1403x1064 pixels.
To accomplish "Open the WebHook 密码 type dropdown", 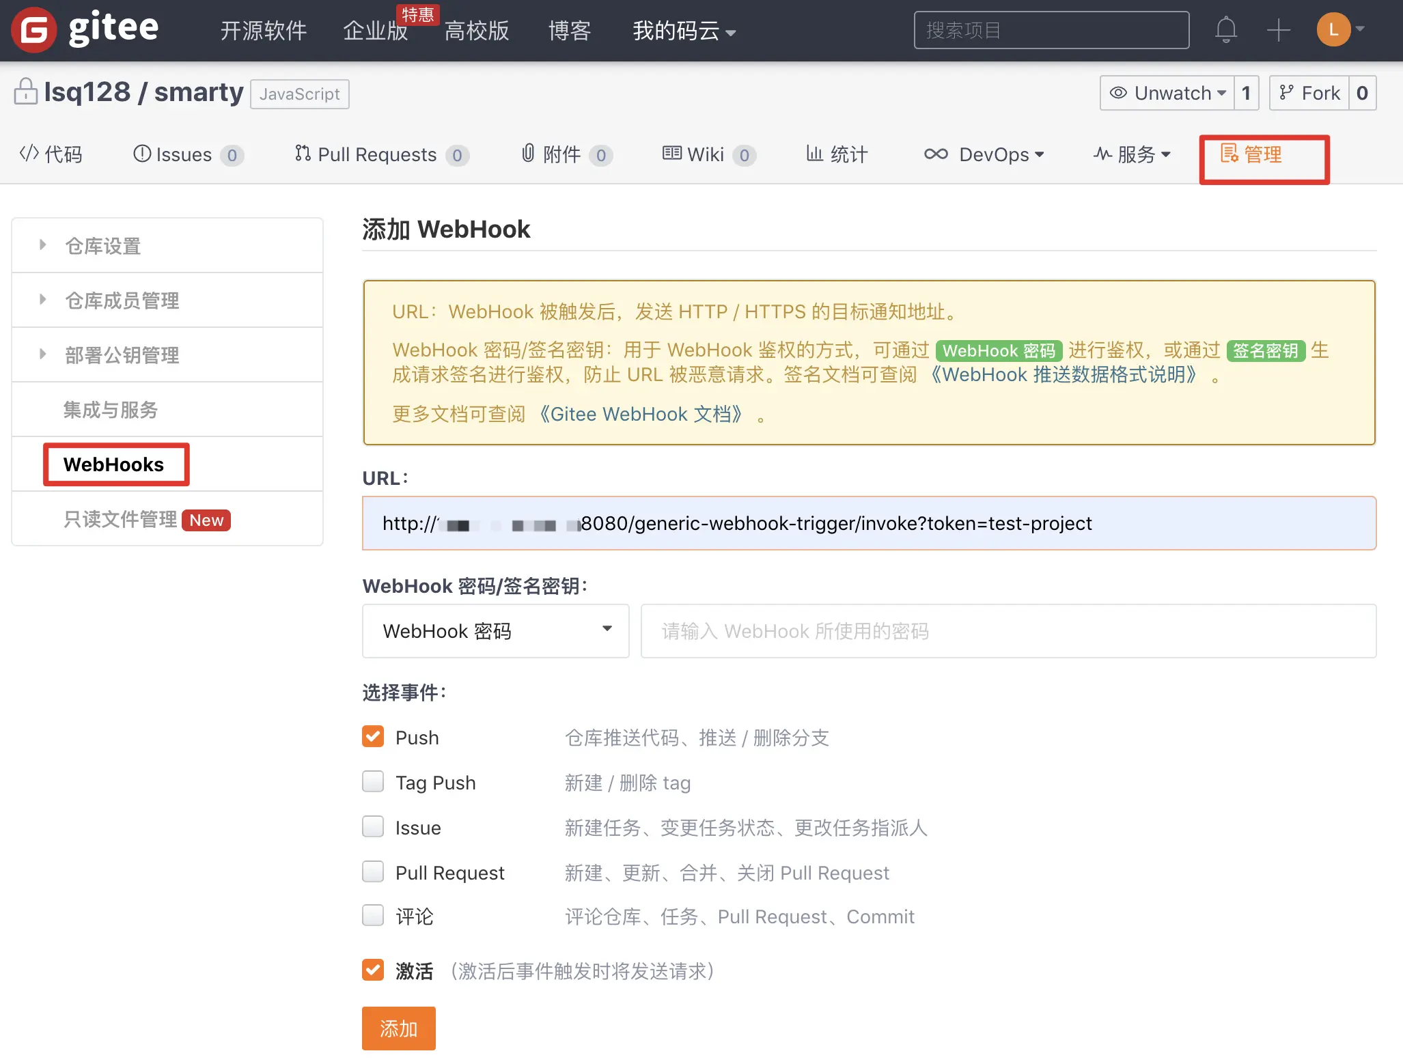I will tap(495, 631).
